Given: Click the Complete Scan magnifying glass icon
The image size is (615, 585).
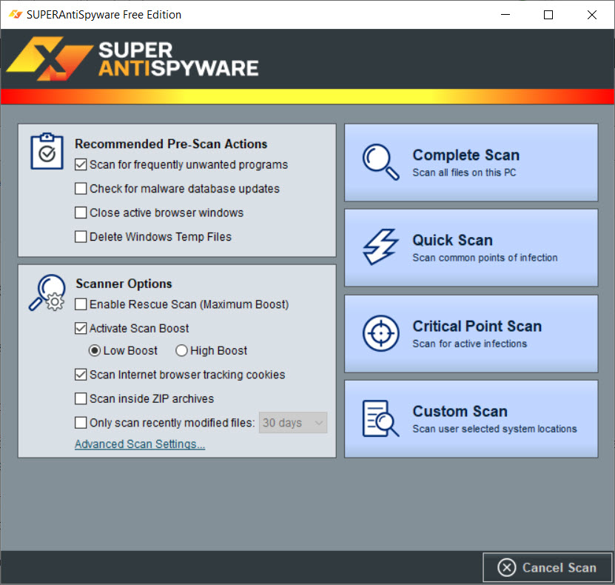Looking at the screenshot, I should tap(381, 161).
